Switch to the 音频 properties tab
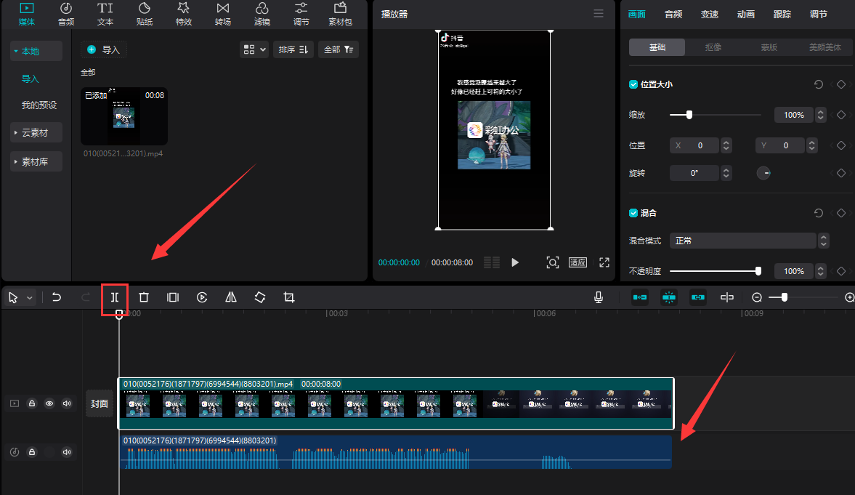Screen dimensions: 855x495 pyautogui.click(x=673, y=15)
